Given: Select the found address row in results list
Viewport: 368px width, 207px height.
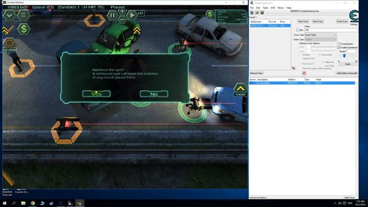Looking at the screenshot, I should click(x=270, y=25).
